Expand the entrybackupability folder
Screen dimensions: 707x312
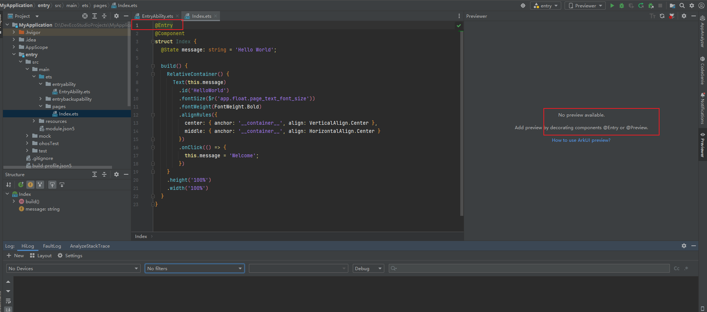click(x=40, y=99)
